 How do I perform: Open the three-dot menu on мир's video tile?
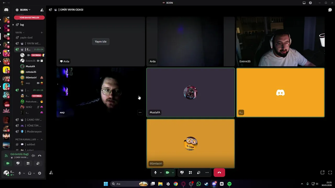click(x=140, y=113)
